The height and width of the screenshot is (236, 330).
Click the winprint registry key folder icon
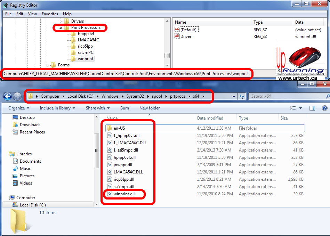(x=73, y=59)
